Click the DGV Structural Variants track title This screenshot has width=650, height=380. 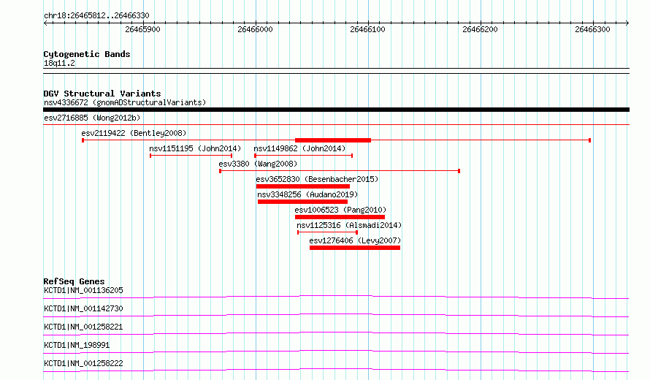coord(102,94)
